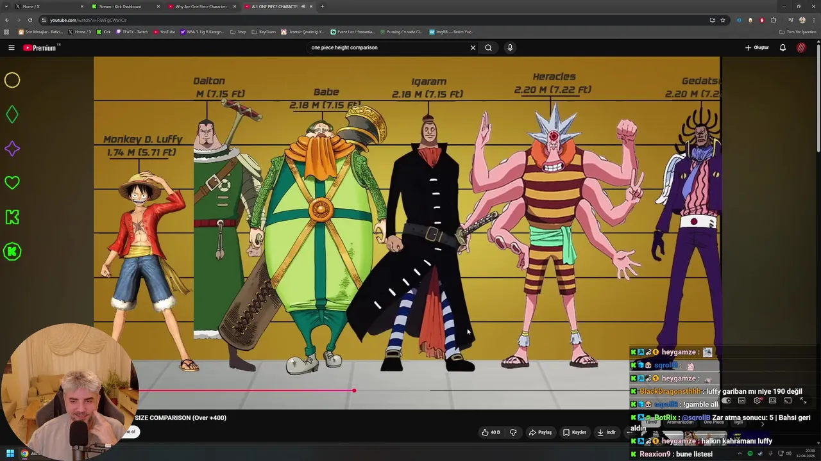Switch to theater mode in player
The image size is (821, 461).
(772, 401)
